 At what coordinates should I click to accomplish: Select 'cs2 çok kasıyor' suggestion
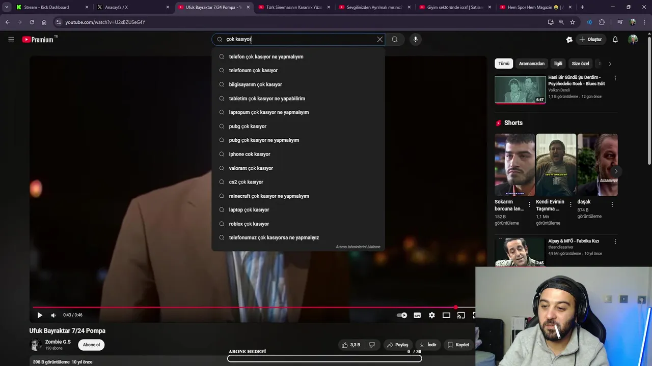pyautogui.click(x=298, y=182)
